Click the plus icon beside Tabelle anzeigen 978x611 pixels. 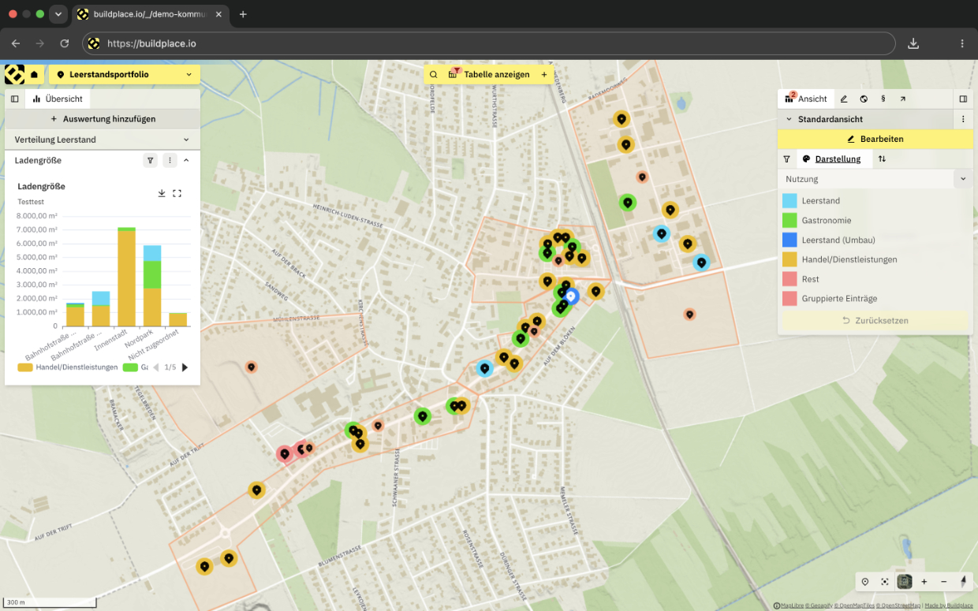tap(544, 75)
